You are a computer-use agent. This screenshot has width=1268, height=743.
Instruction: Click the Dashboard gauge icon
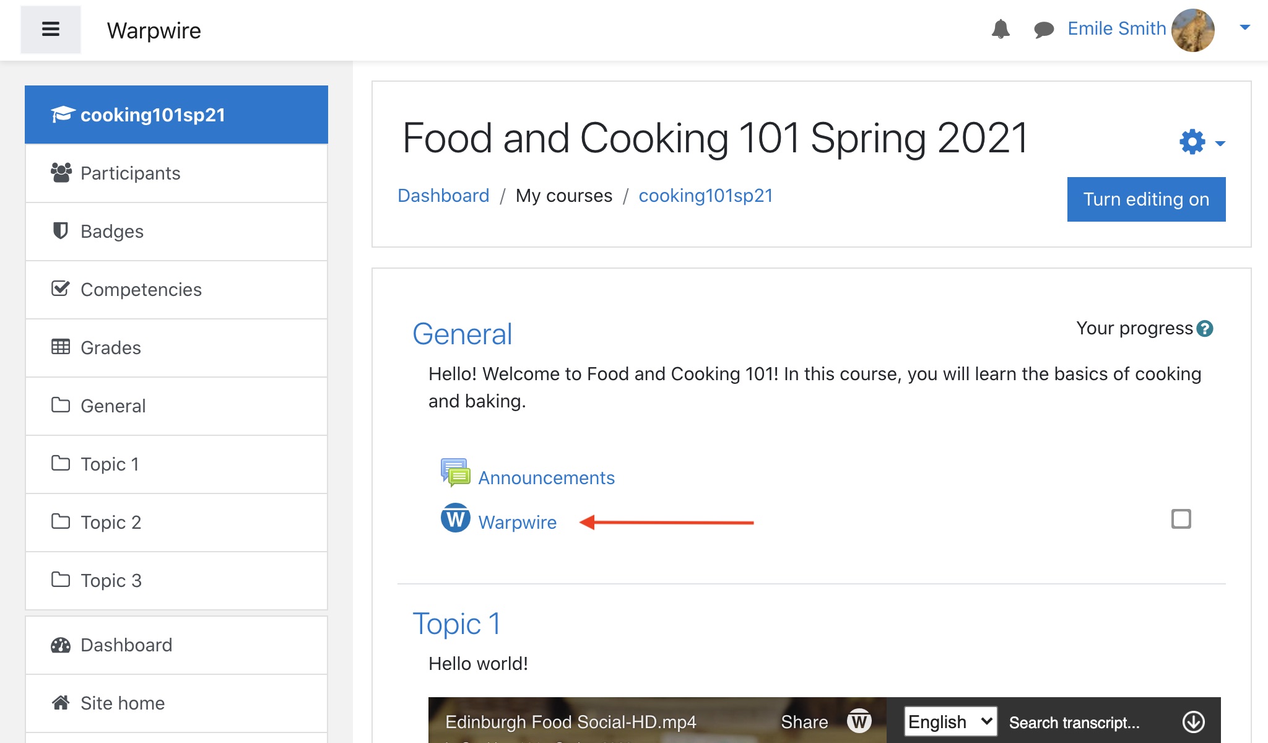pyautogui.click(x=61, y=645)
